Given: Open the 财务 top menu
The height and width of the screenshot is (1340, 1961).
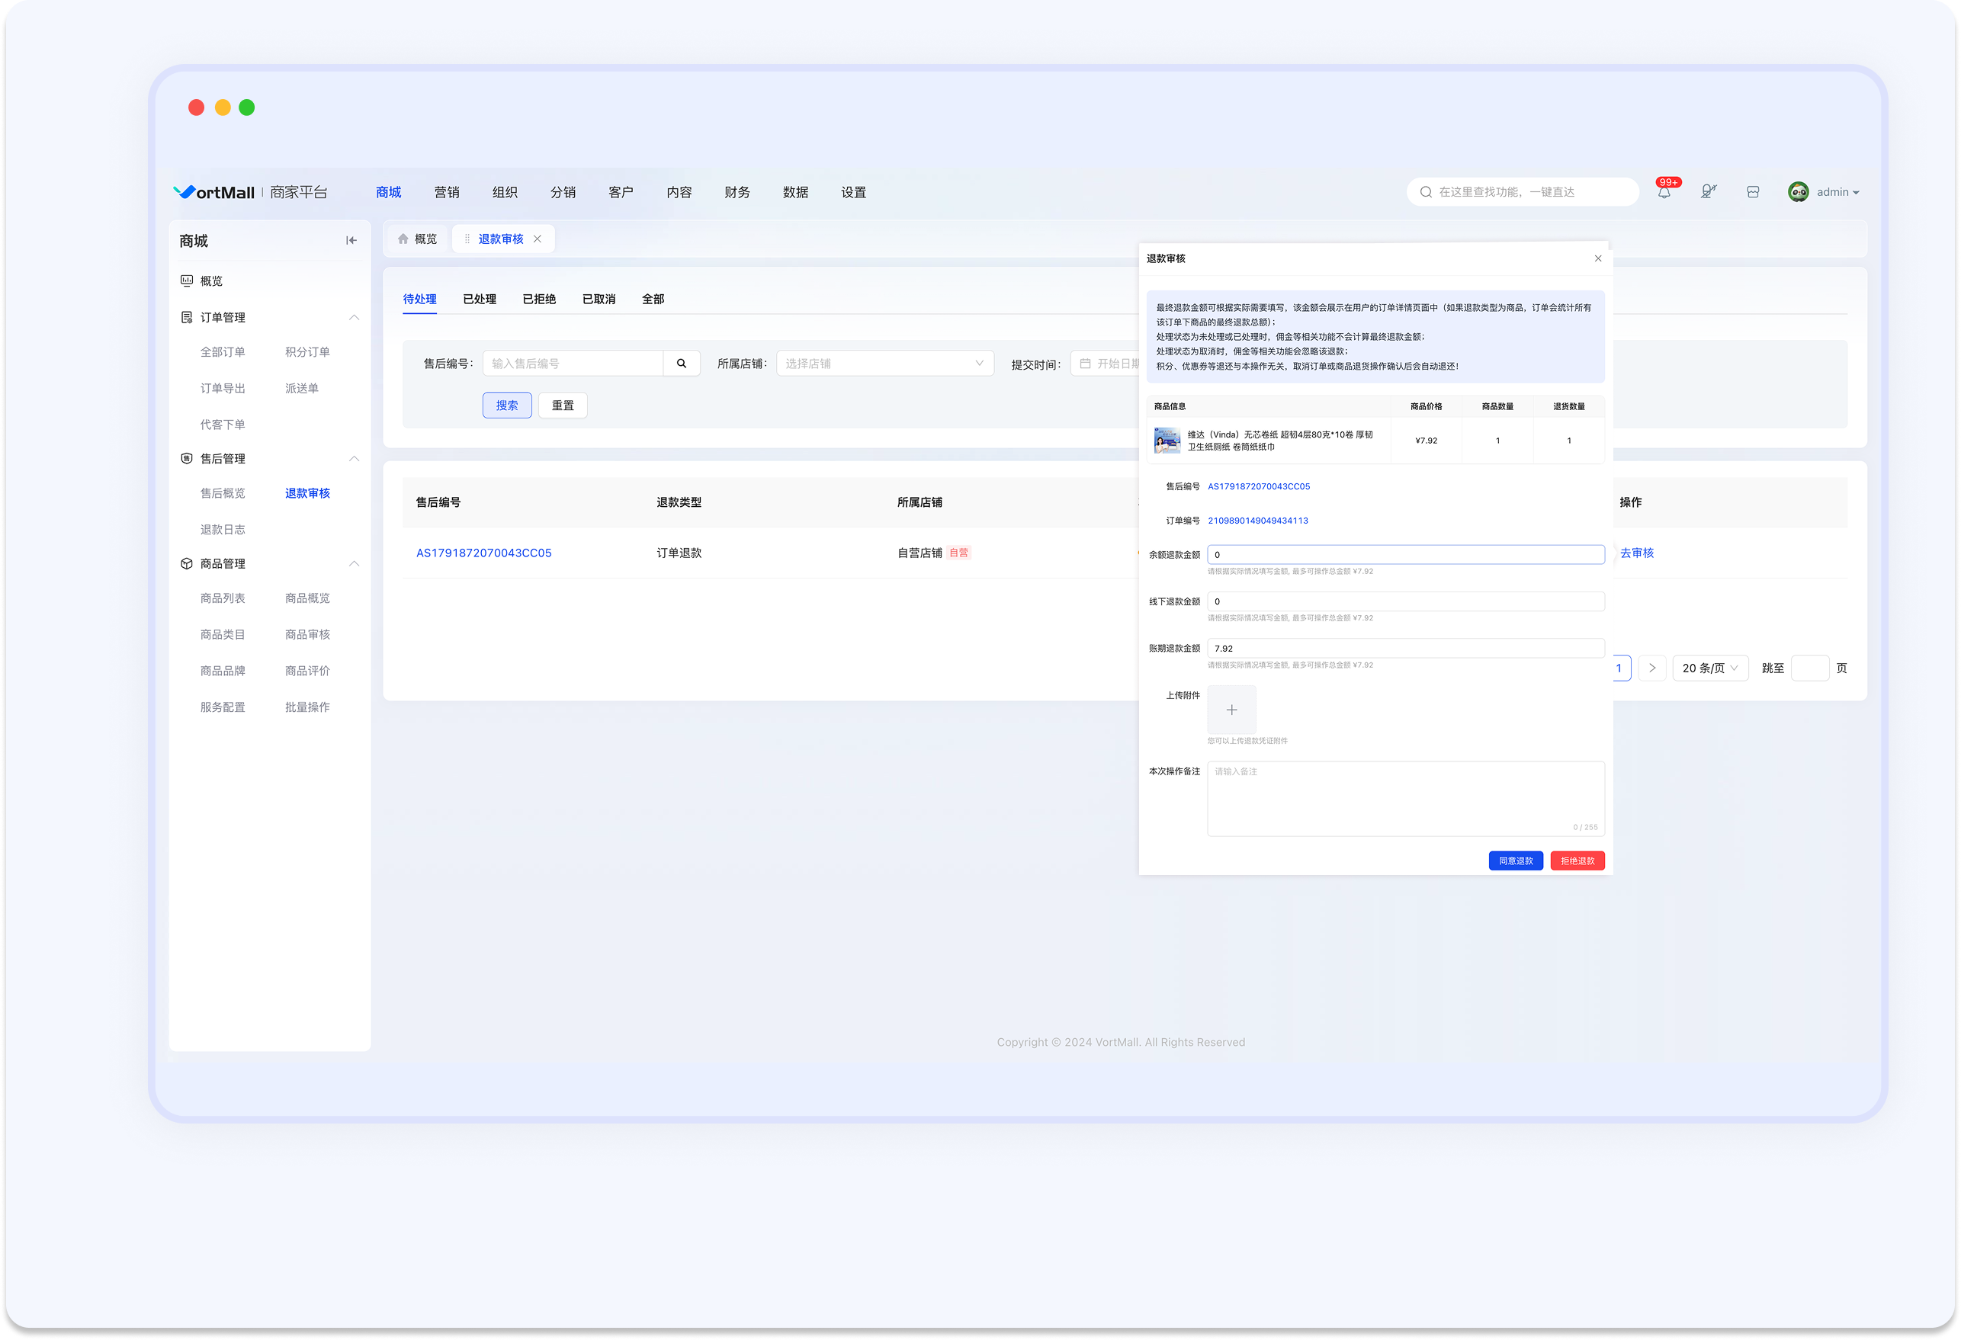Looking at the screenshot, I should 737,191.
